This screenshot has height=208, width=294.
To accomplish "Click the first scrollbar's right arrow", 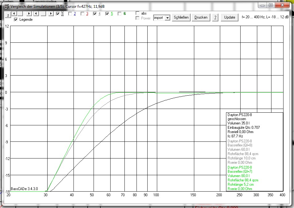I will point(29,14).
